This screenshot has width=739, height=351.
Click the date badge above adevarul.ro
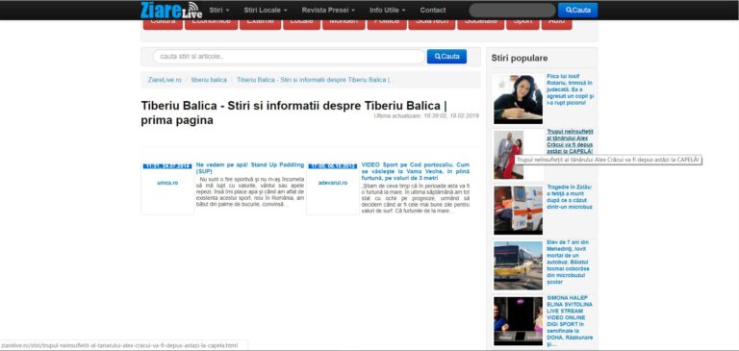[x=333, y=165]
